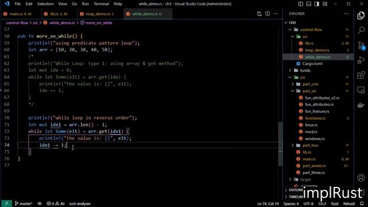Screen dimensions: 368x207
Task: Open fun_feature.rs file
Action: (x=318, y=111)
